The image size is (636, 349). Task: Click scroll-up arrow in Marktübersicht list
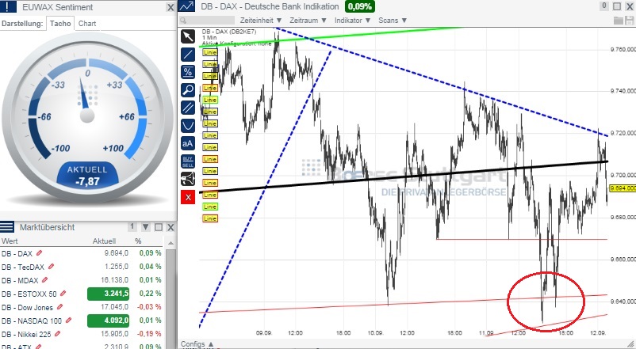[170, 242]
